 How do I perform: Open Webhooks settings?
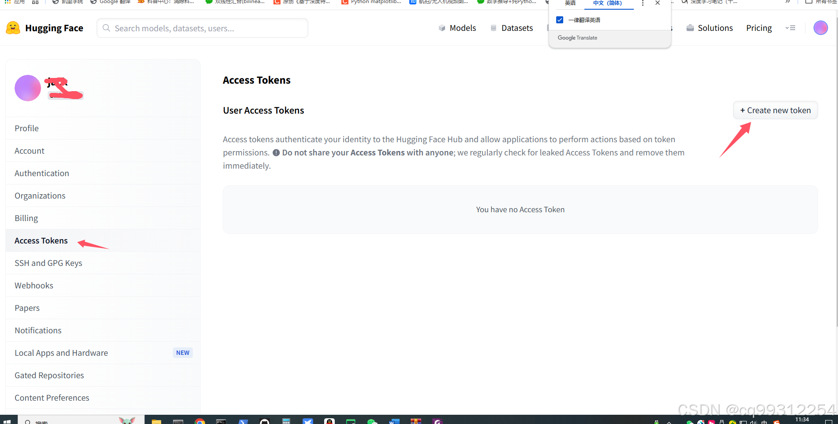(x=103, y=285)
